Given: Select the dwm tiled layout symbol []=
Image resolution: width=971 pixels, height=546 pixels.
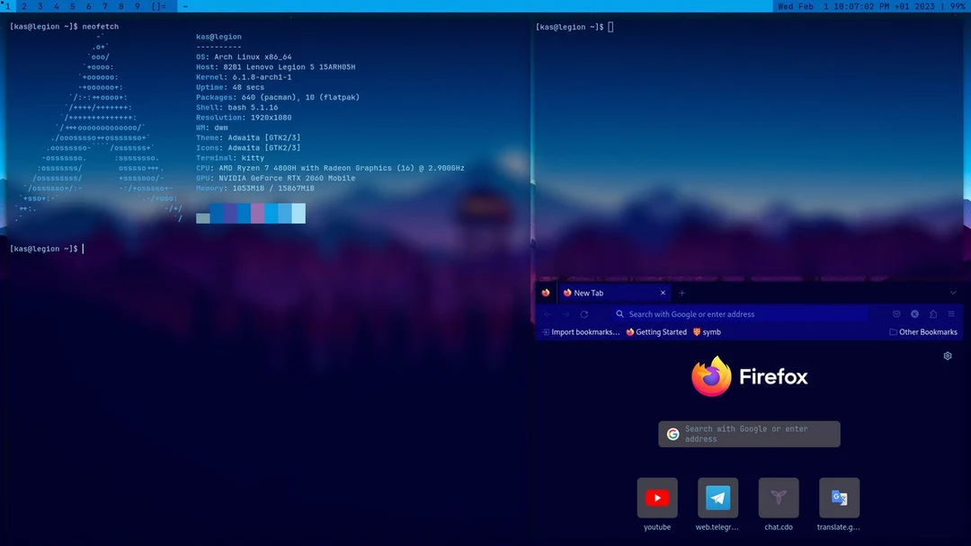Looking at the screenshot, I should coord(158,5).
